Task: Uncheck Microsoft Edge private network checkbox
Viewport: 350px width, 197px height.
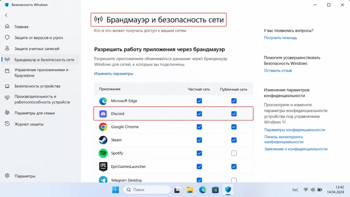Action: (199, 101)
